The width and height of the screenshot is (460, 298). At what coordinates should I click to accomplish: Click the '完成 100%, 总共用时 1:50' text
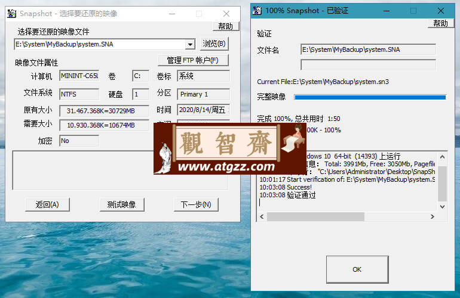coord(298,119)
